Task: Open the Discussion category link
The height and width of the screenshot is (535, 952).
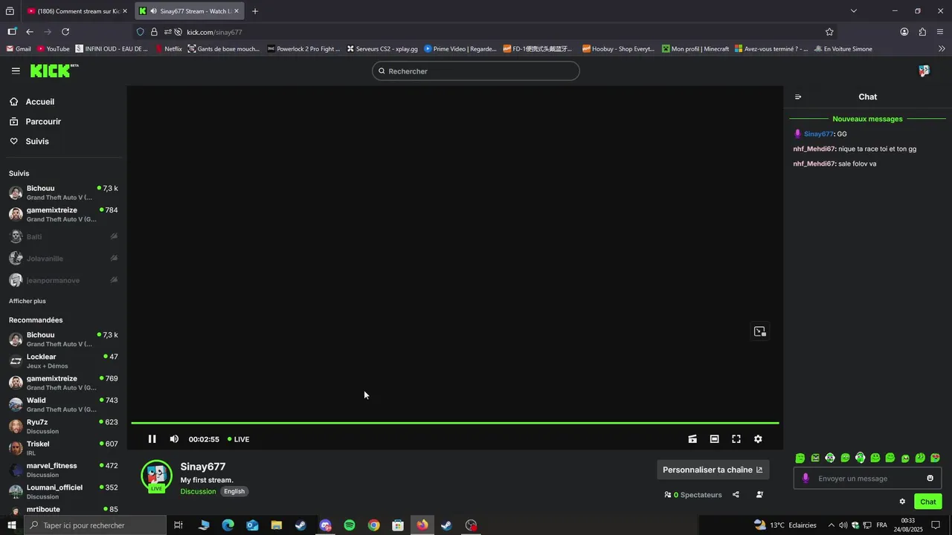Action: pos(198,491)
